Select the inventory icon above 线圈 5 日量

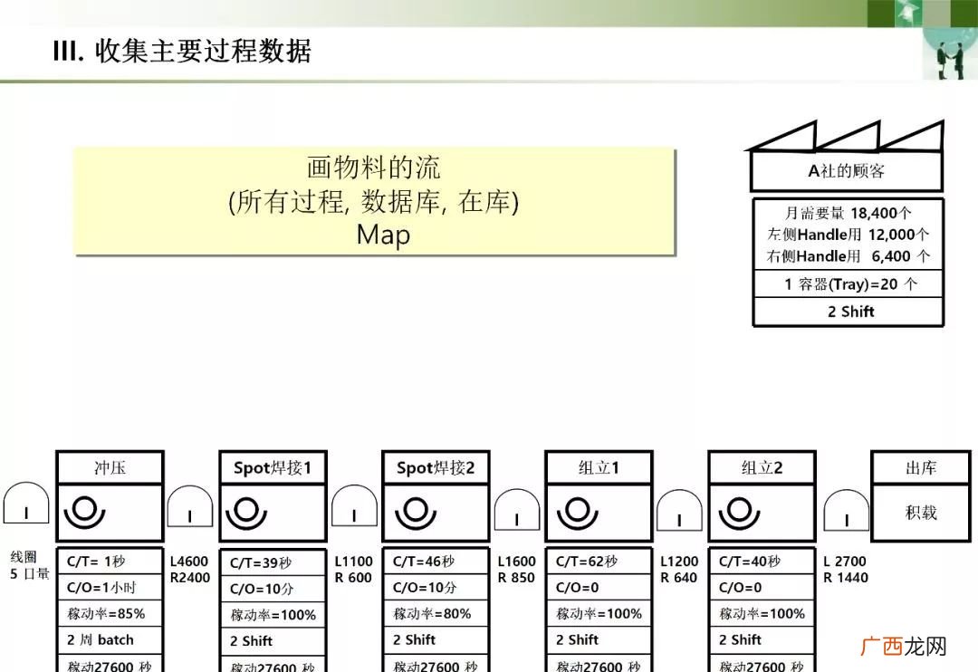point(26,503)
